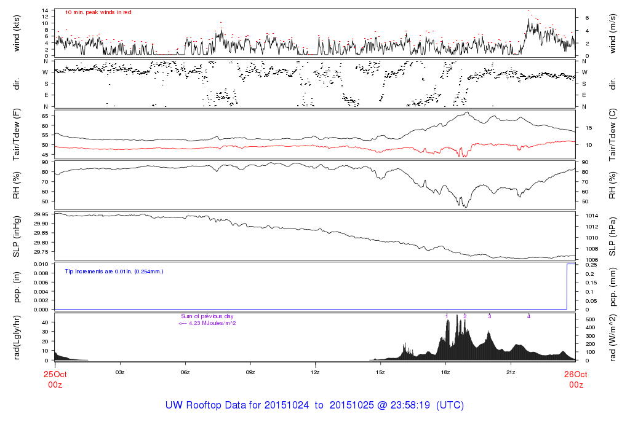Click the 'SLP (inHg)' axis label
Viewport: 630px width, 430px height.
point(17,237)
